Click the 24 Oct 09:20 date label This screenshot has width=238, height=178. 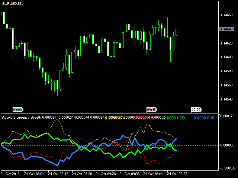coord(83,174)
